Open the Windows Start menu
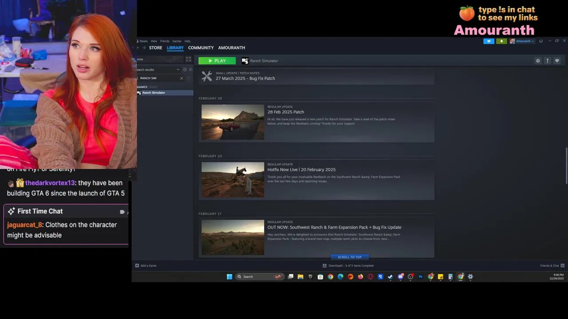This screenshot has width=568, height=319. [x=229, y=276]
